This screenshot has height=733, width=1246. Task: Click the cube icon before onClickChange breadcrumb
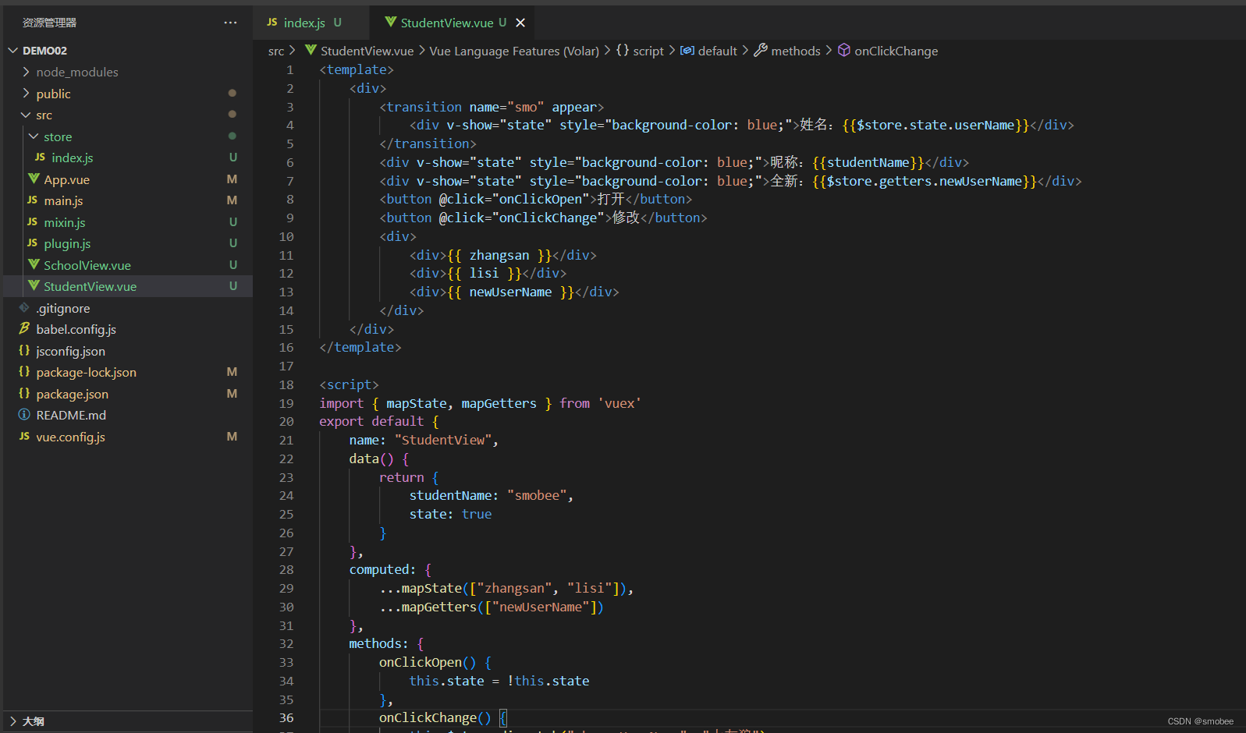coord(844,50)
